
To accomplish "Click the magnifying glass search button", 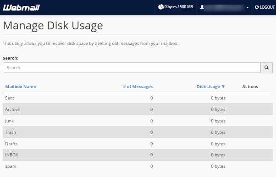I will pyautogui.click(x=266, y=67).
